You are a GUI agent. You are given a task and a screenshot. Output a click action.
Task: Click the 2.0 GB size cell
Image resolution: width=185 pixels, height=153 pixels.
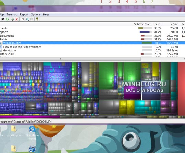click(x=174, y=32)
